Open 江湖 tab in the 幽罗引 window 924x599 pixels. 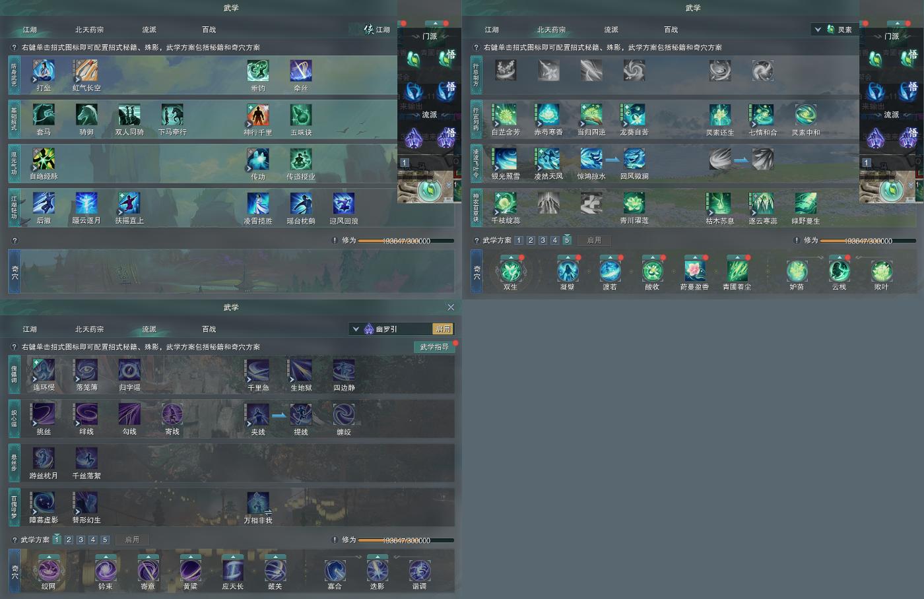[x=30, y=329]
